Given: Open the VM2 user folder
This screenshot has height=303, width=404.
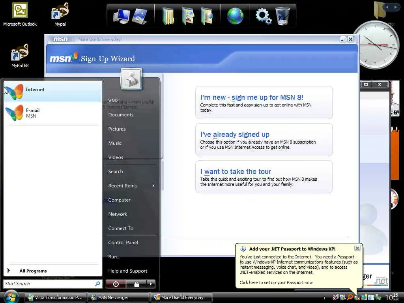Looking at the screenshot, I should tap(113, 101).
